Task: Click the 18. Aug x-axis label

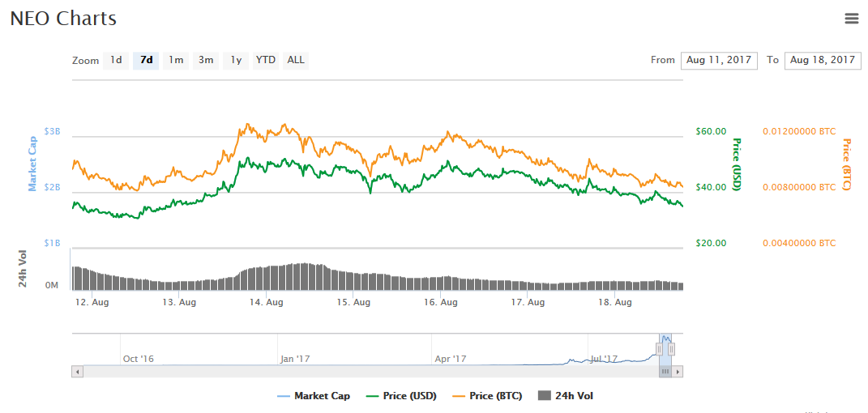Action: (x=614, y=302)
